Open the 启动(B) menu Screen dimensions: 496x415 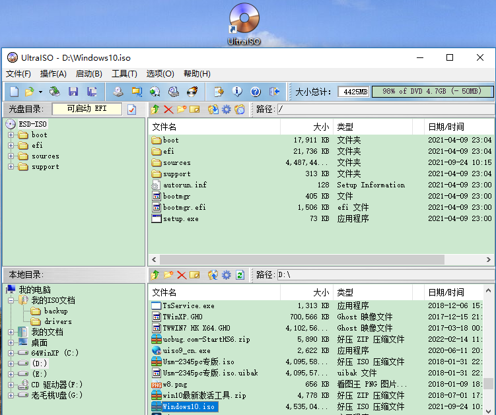[89, 74]
